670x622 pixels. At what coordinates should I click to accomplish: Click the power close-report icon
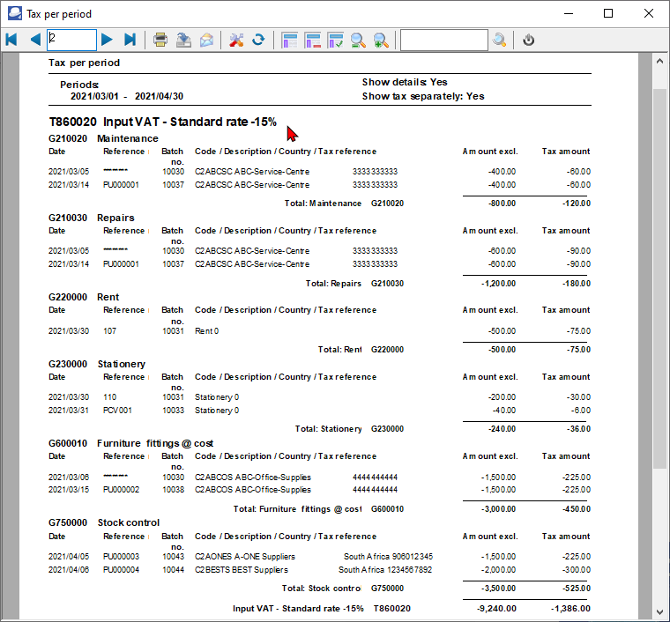click(x=529, y=40)
